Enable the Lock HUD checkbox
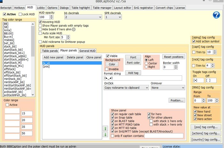224x148 pixels. (x=20, y=14)
